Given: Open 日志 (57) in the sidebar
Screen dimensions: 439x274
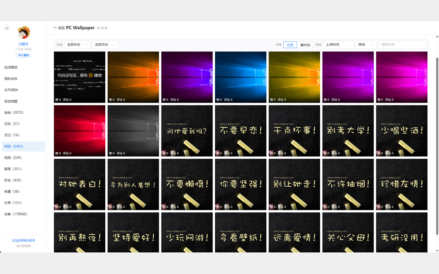Looking at the screenshot, I should coord(23,124).
